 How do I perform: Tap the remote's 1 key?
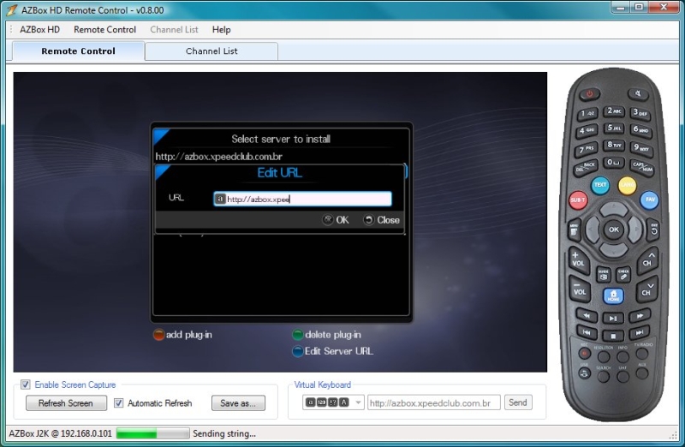coord(587,114)
